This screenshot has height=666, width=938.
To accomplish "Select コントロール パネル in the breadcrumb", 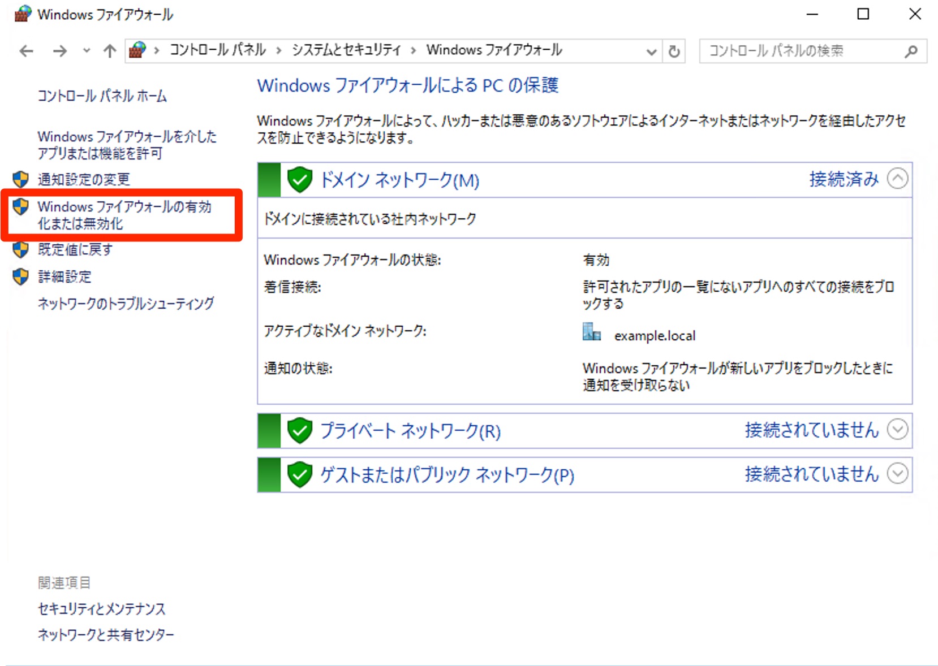I will click(218, 50).
